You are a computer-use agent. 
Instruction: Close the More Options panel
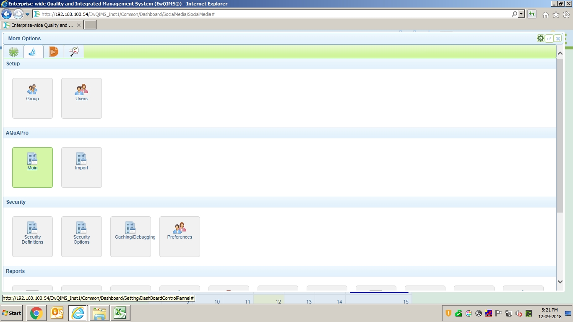(x=558, y=39)
